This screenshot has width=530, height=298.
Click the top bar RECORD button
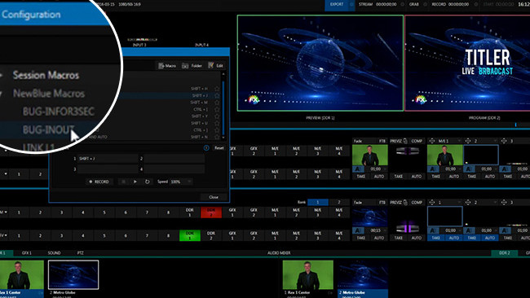click(x=439, y=4)
